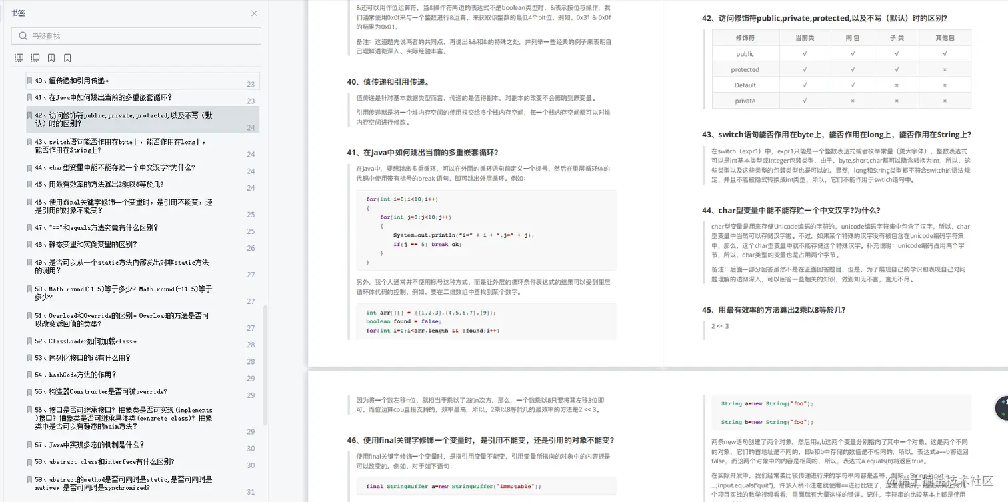Viewport: 1008px width, 502px height.
Task: Click the add-bookmark star icon
Action: tap(51, 58)
